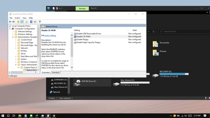Go back with the blue Back arrow
Viewport: 210px width, 118px height.
click(x=10, y=22)
